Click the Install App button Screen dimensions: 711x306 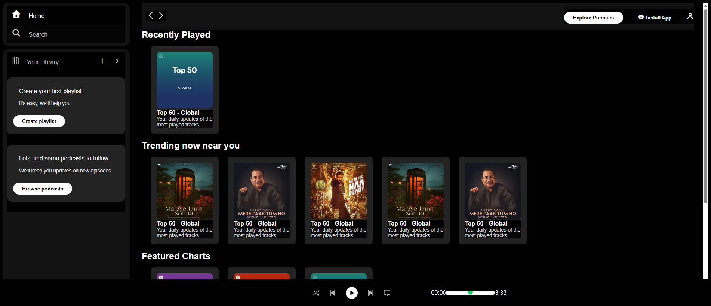[655, 18]
